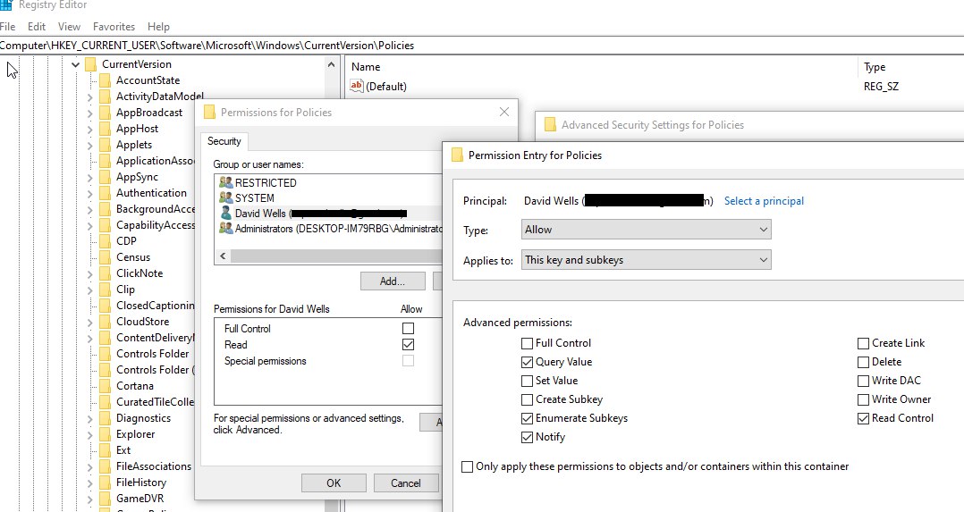The image size is (964, 512).
Task: Open the View menu
Action: pos(69,27)
